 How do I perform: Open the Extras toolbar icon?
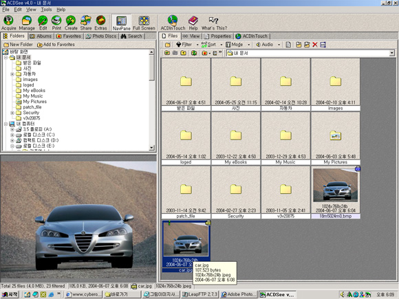pos(100,23)
